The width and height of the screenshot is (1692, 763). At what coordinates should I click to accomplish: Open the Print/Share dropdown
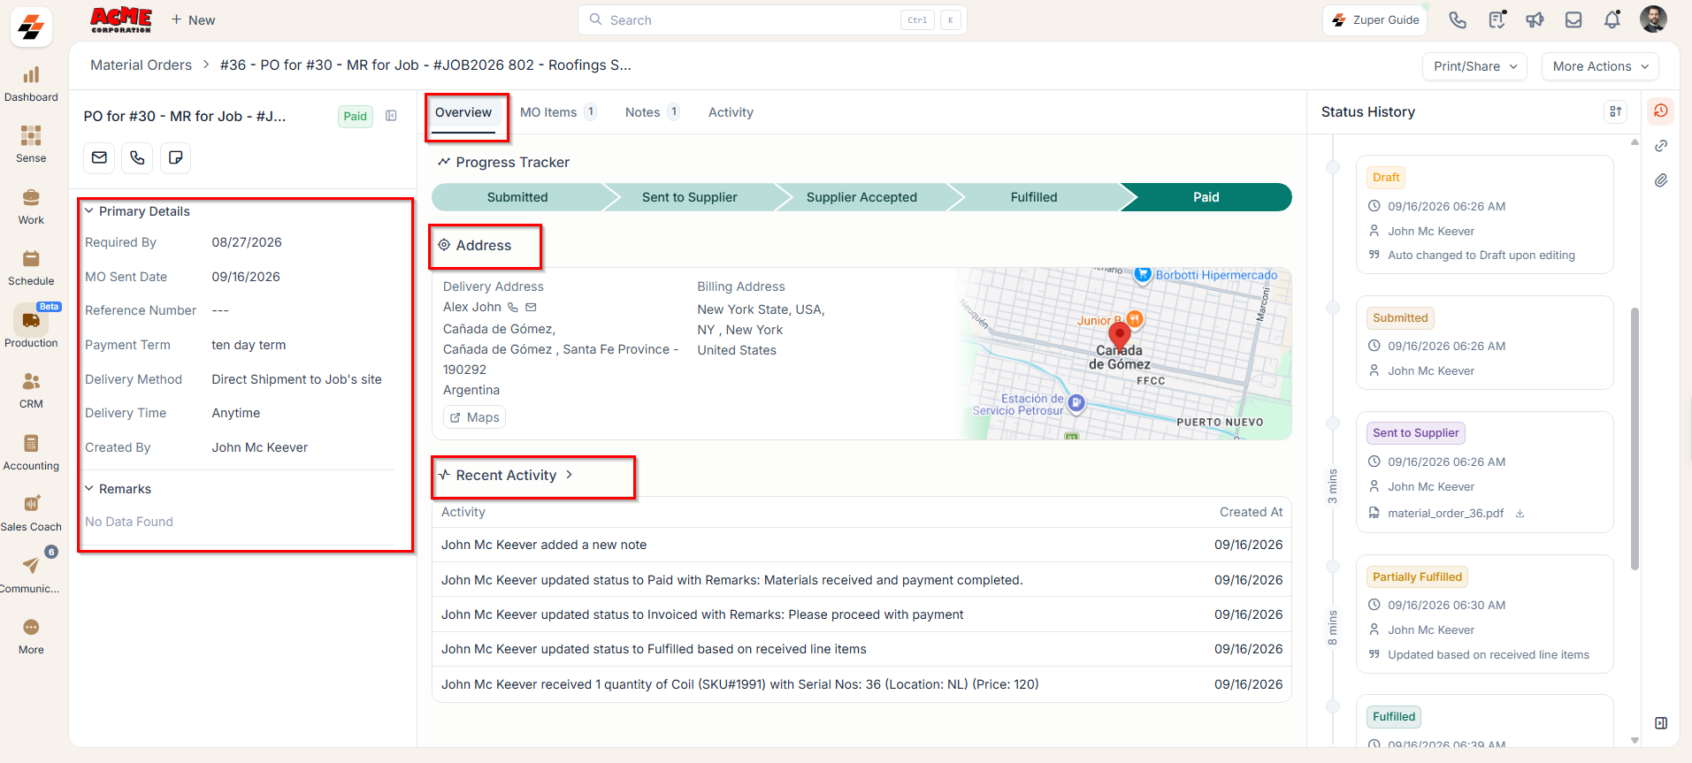[1474, 66]
